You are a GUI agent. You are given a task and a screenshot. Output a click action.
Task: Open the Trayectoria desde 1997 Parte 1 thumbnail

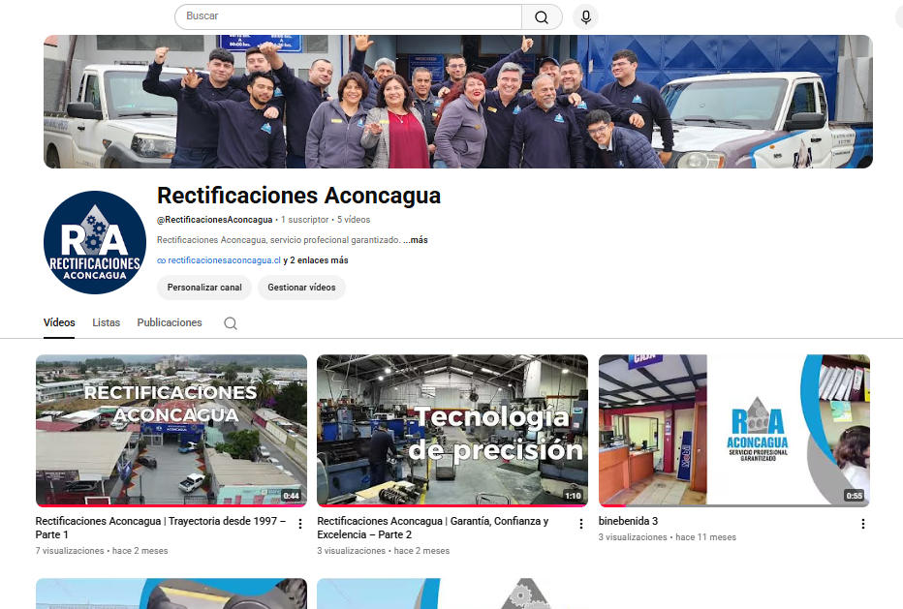tap(171, 431)
